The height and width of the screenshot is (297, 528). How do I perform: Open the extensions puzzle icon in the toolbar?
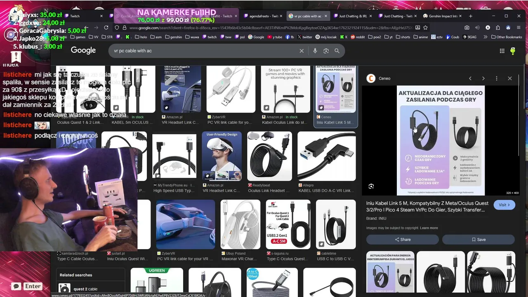point(498,28)
